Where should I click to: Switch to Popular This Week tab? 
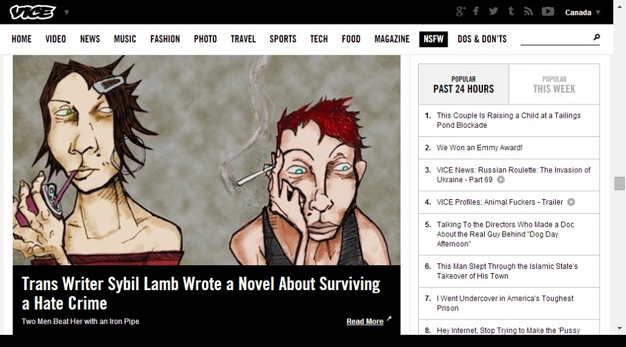pyautogui.click(x=554, y=84)
